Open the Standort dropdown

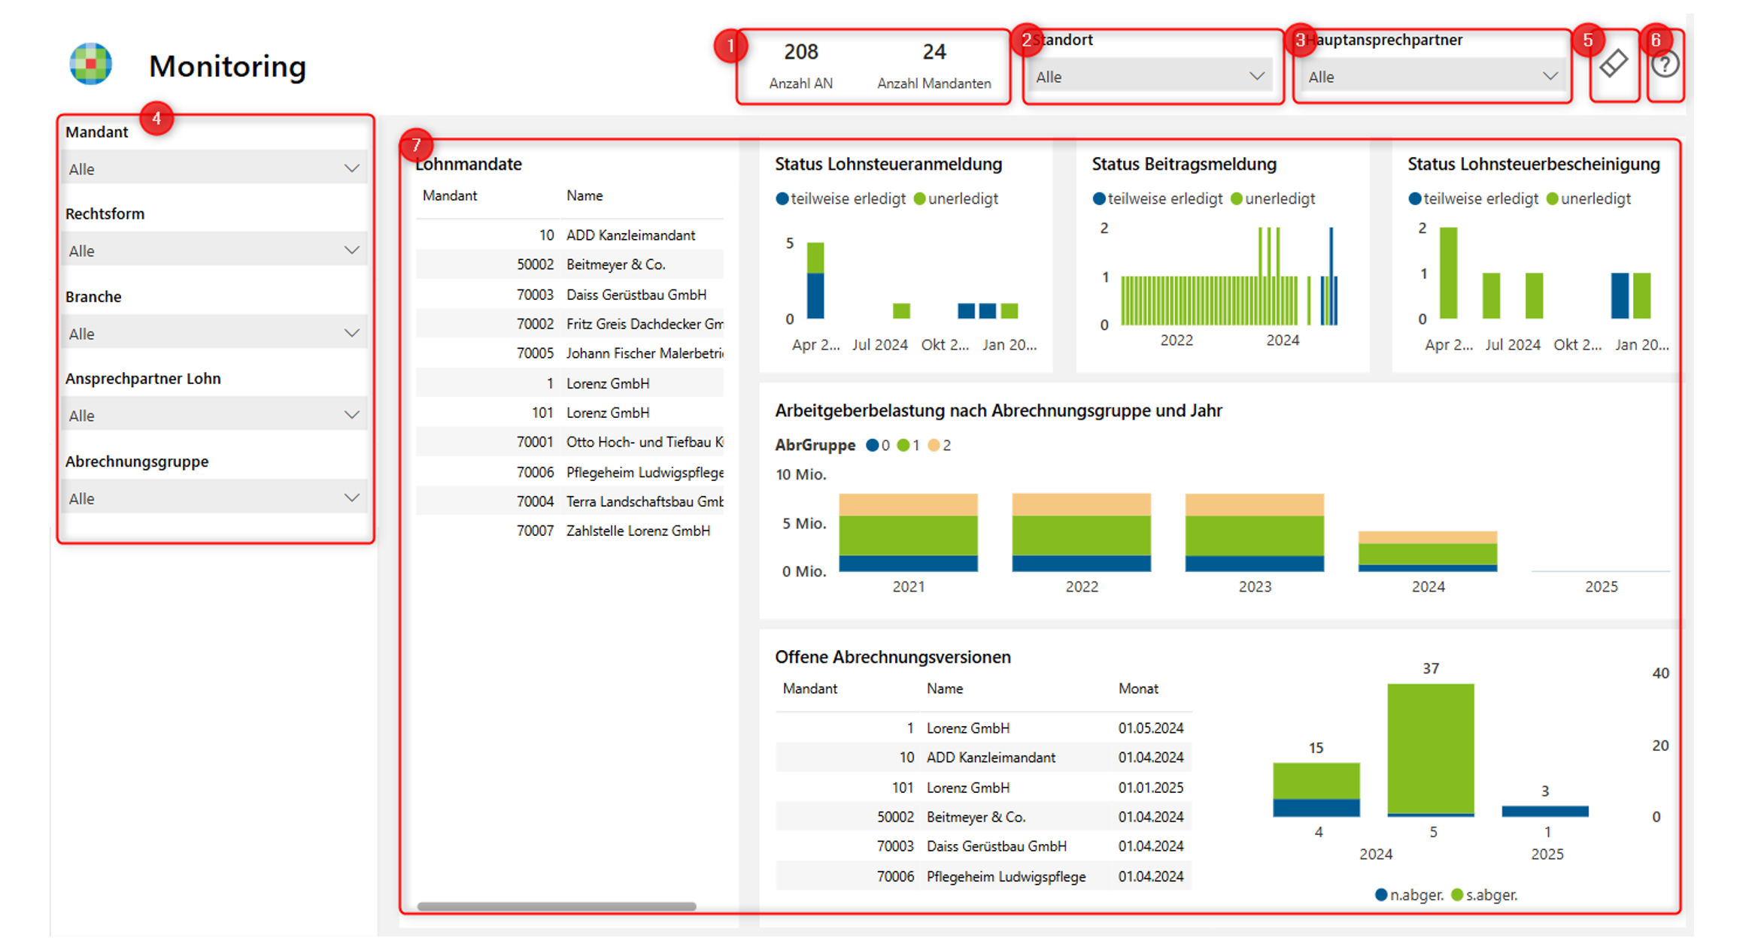pos(1149,77)
